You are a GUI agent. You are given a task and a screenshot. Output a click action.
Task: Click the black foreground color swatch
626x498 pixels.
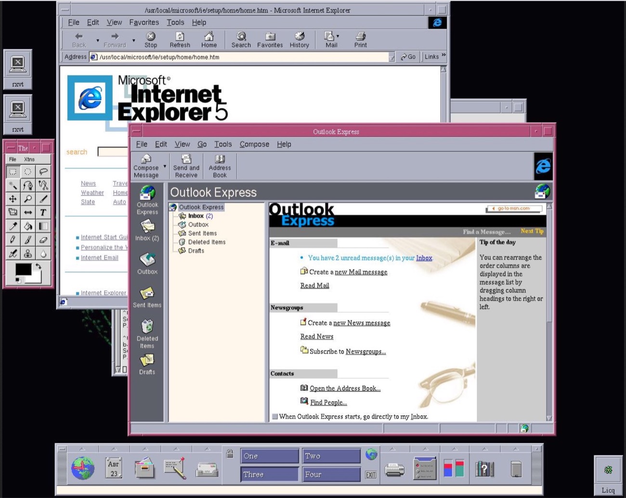[23, 270]
